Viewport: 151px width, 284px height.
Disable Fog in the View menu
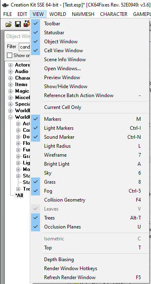[x=90, y=191]
